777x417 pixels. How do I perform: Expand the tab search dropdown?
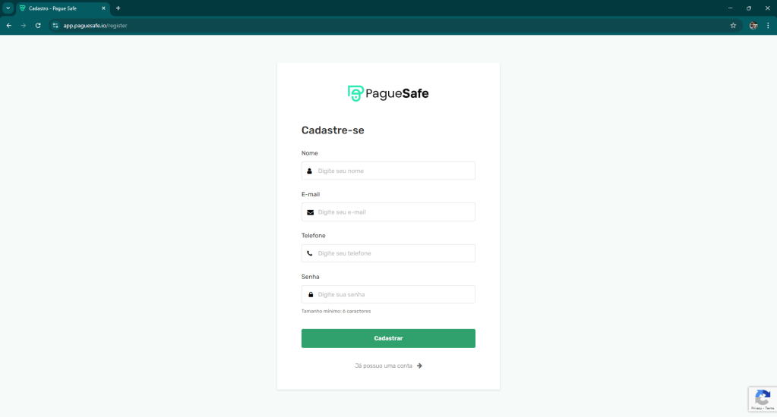[x=8, y=8]
